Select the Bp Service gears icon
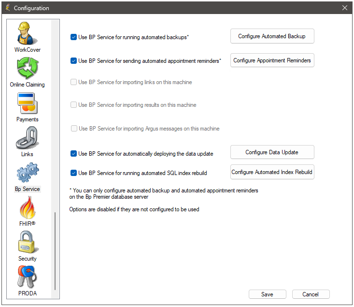354x307 pixels. click(28, 173)
